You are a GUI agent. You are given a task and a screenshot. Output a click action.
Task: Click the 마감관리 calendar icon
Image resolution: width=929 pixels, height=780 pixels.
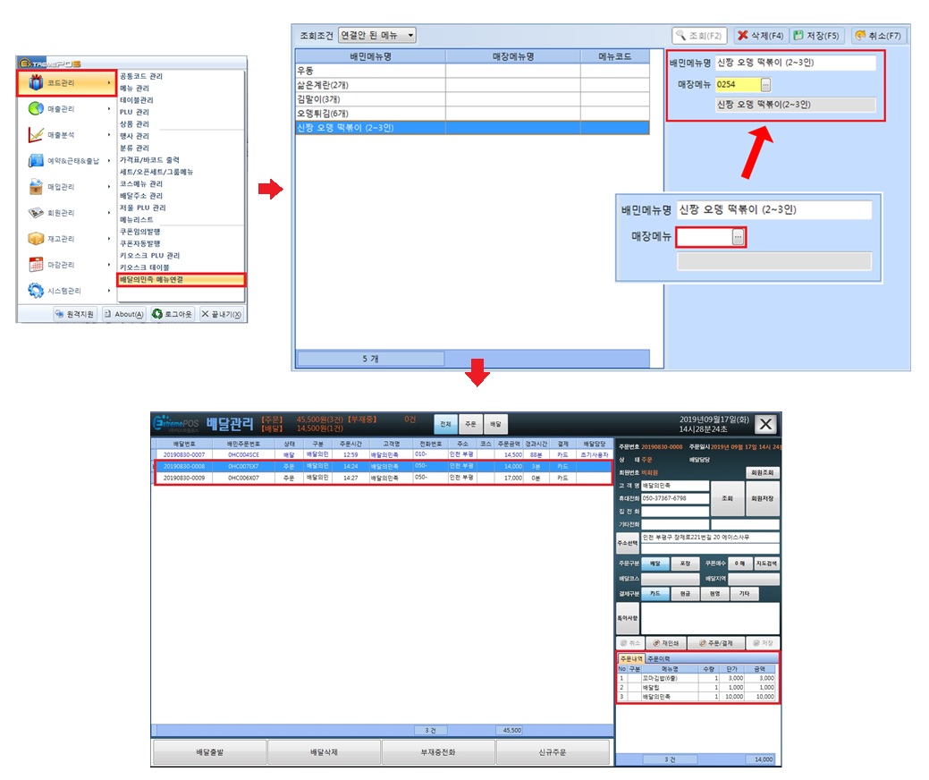click(x=36, y=265)
